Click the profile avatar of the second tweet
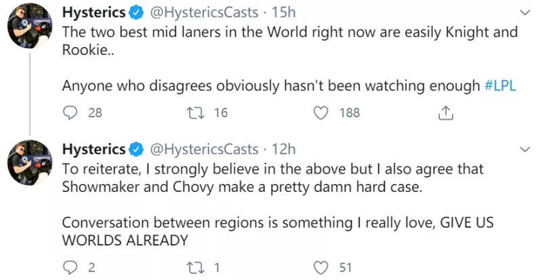The height and width of the screenshot is (280, 542). [x=30, y=162]
